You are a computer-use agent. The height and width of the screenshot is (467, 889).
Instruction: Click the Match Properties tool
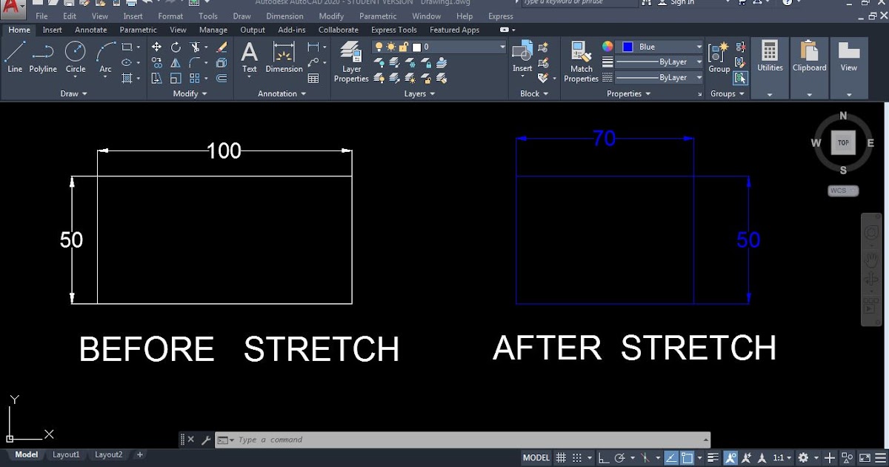coord(581,59)
